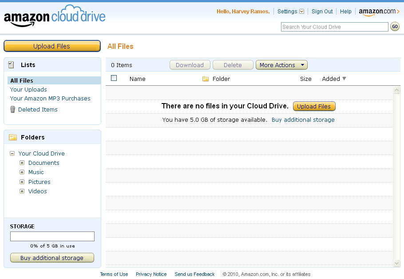Viewport: 404px width, 279px height.
Task: Open the Help link
Action: coord(346,12)
